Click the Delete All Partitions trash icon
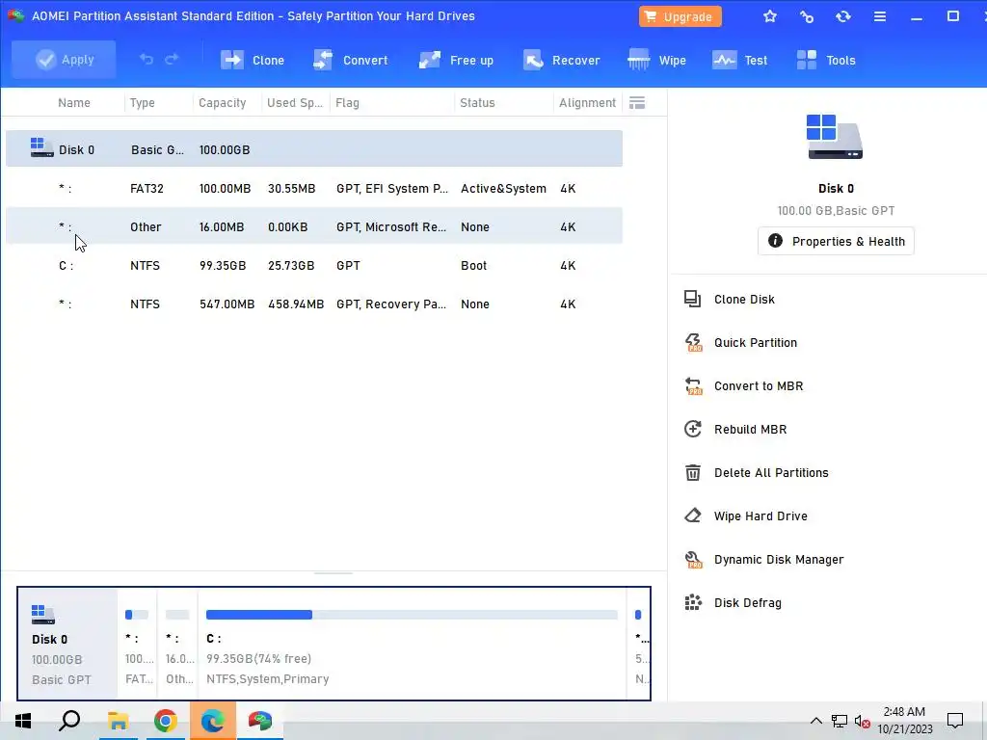987x740 pixels. [692, 472]
